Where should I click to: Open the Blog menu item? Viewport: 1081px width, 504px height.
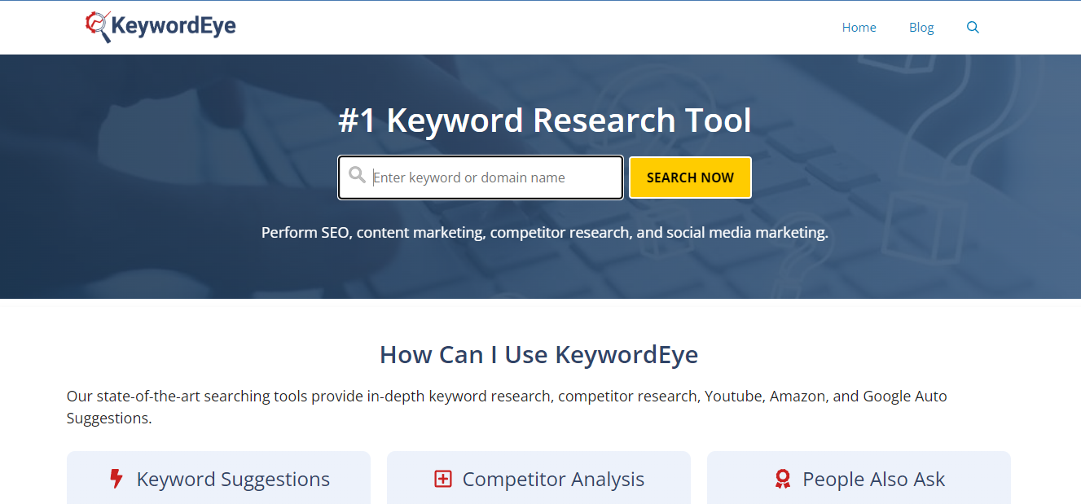(921, 28)
